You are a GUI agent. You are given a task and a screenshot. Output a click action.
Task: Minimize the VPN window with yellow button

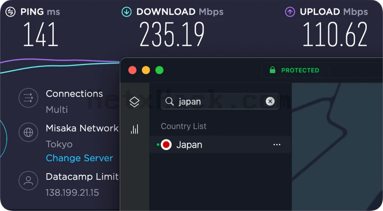tap(146, 70)
